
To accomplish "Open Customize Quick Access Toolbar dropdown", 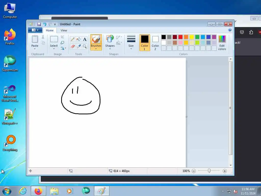I will coord(55,24).
